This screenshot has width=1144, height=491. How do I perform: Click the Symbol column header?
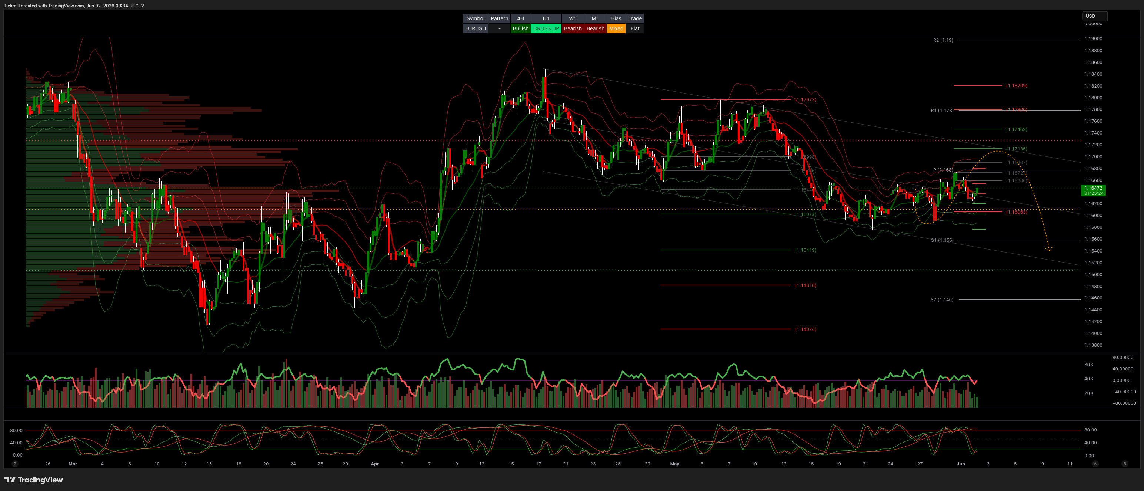(475, 18)
